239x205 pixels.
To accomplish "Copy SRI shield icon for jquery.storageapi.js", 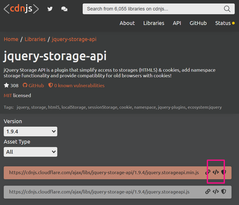I will [223, 192].
